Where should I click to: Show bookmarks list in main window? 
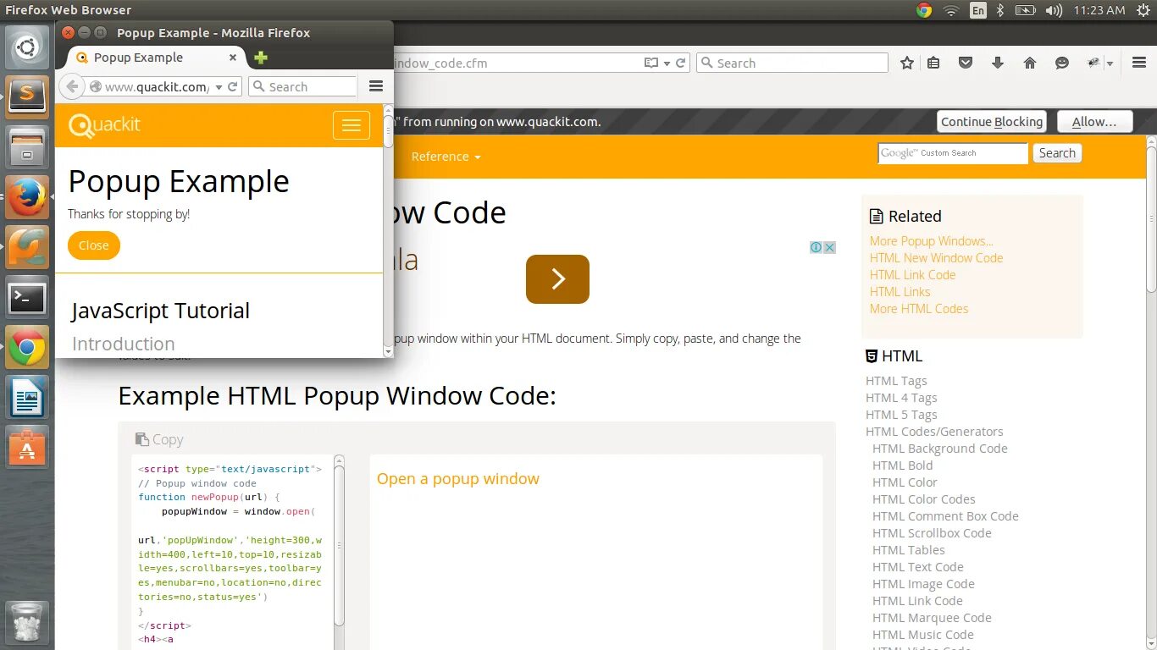(933, 63)
